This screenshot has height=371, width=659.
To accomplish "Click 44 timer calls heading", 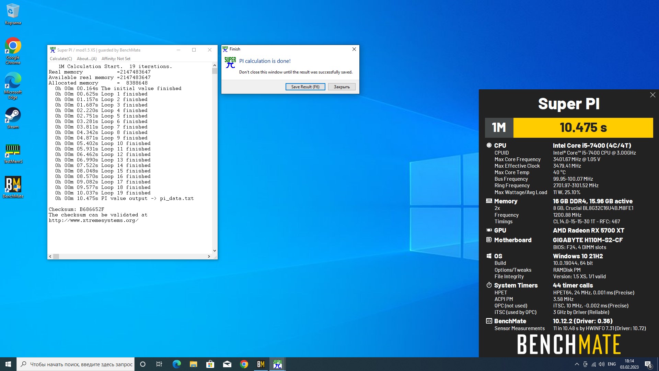I will (573, 285).
